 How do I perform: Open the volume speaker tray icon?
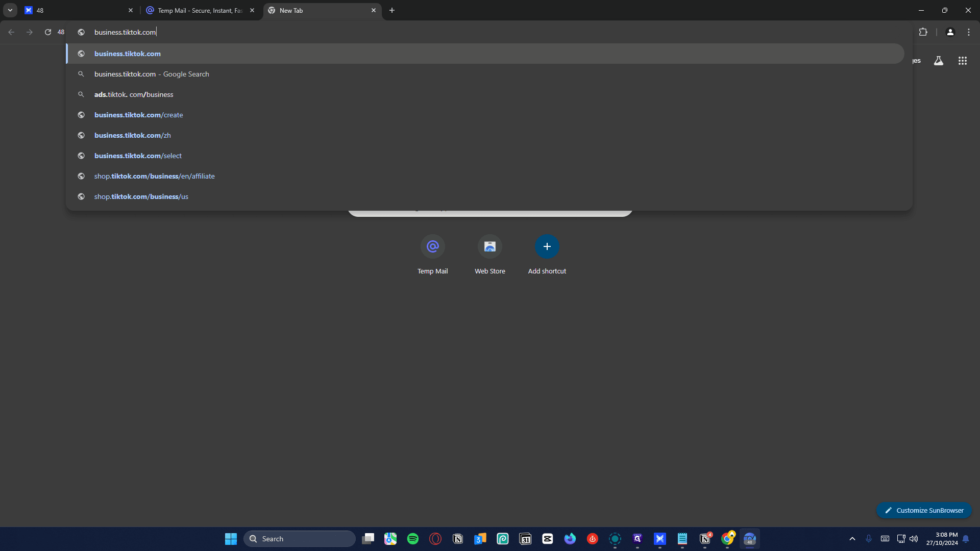tap(914, 539)
